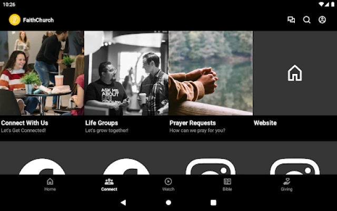
Task: Tap the Website house icon
Action: [295, 73]
